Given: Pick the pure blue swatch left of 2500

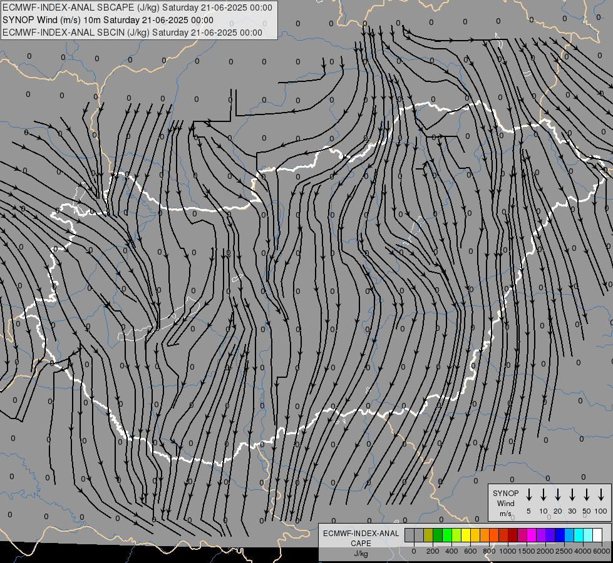Looking at the screenshot, I should 559,535.
